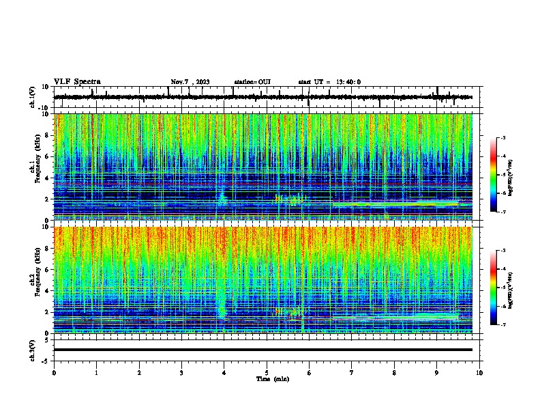
Task: Click the ch.2 Frequency (kHz) axis label
Action: 35,272
